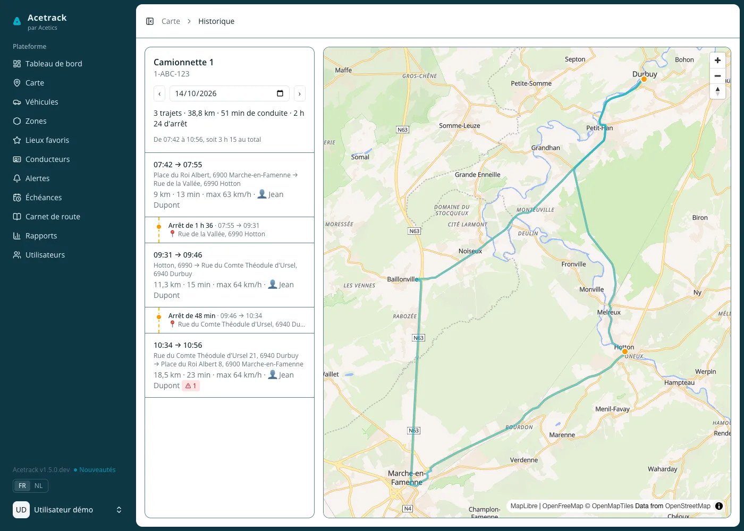Zoom in on the map
This screenshot has width=744, height=531.
point(717,61)
